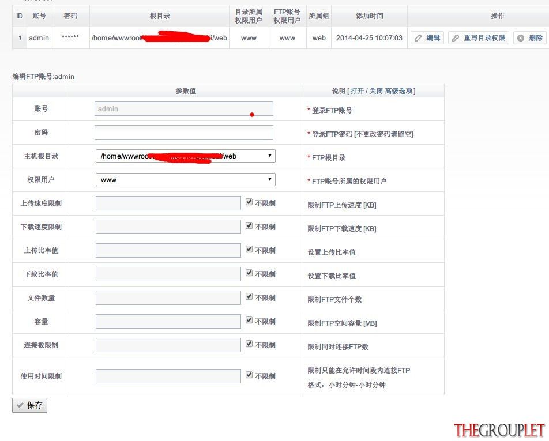Click the 关闭 advanced options link
This screenshot has width=549, height=441.
375,91
